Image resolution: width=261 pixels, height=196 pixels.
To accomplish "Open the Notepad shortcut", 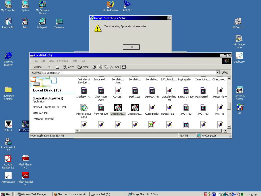I will [42, 23].
